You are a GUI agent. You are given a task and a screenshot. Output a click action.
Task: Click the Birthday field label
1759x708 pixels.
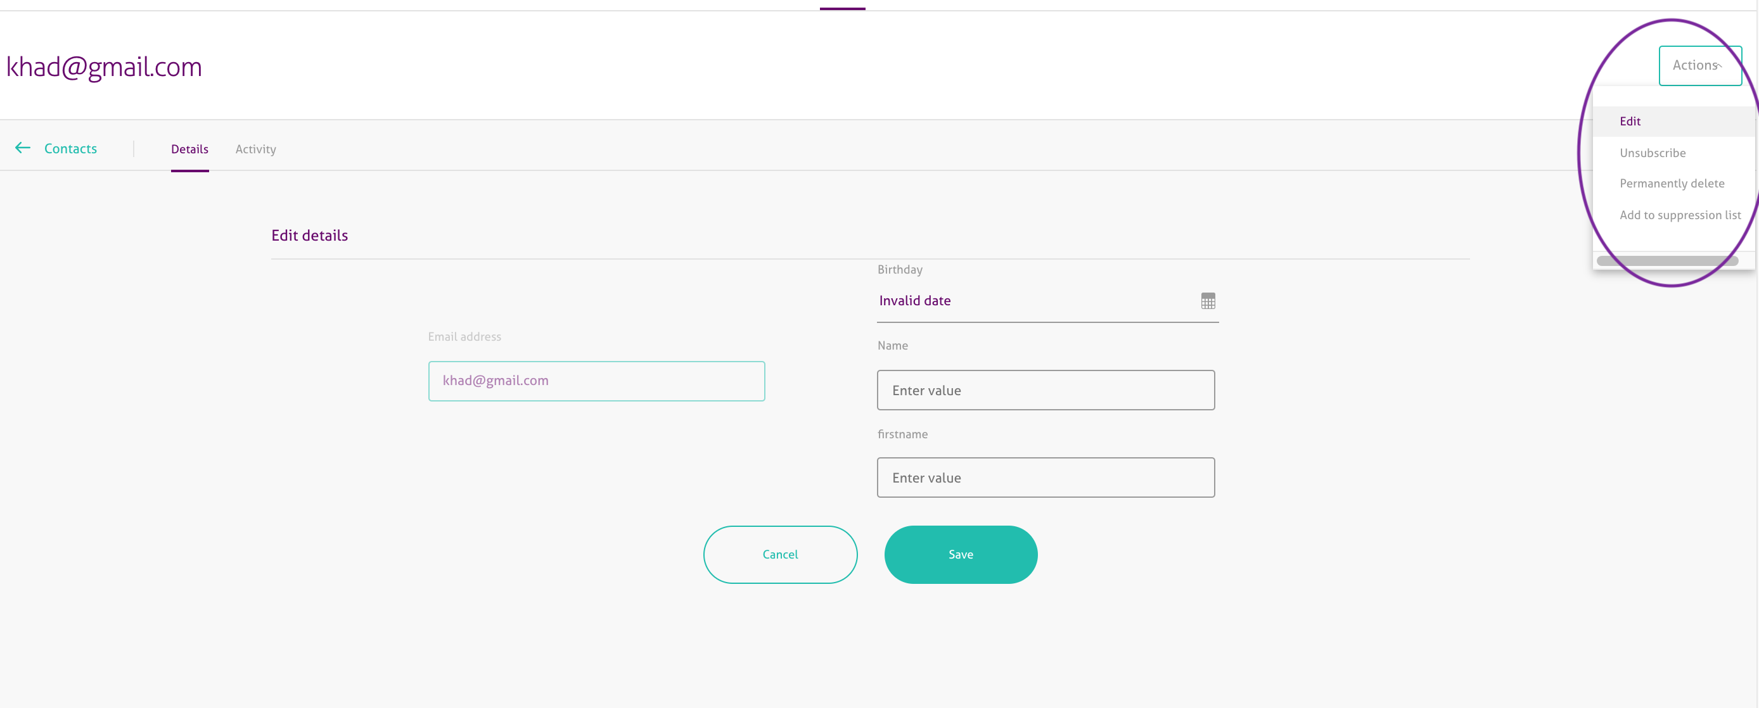[899, 270]
